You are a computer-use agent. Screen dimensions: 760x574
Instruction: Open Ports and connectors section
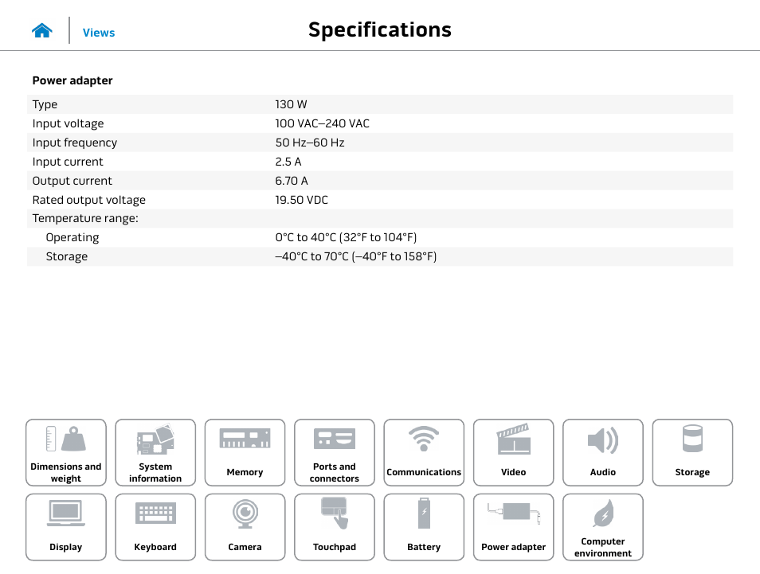tap(335, 452)
